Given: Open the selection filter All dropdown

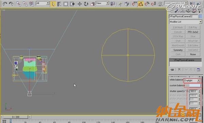Looking at the screenshot, I should [43, 3].
